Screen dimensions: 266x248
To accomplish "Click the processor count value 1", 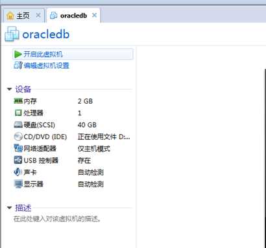I will (x=80, y=113).
